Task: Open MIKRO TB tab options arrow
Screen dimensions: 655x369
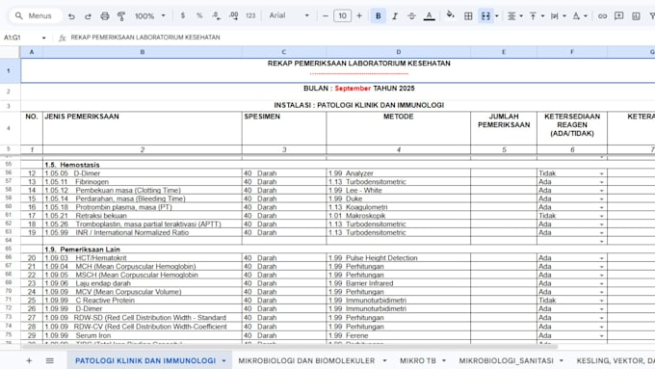Action: coord(444,360)
